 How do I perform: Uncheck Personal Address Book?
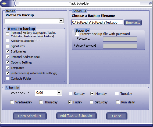pyautogui.click(x=8, y=57)
